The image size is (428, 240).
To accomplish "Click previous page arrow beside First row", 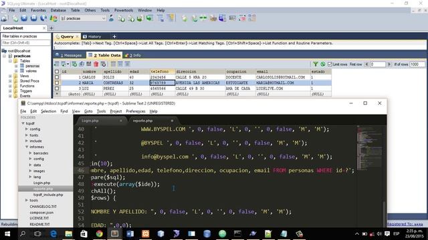I will click(x=366, y=64).
